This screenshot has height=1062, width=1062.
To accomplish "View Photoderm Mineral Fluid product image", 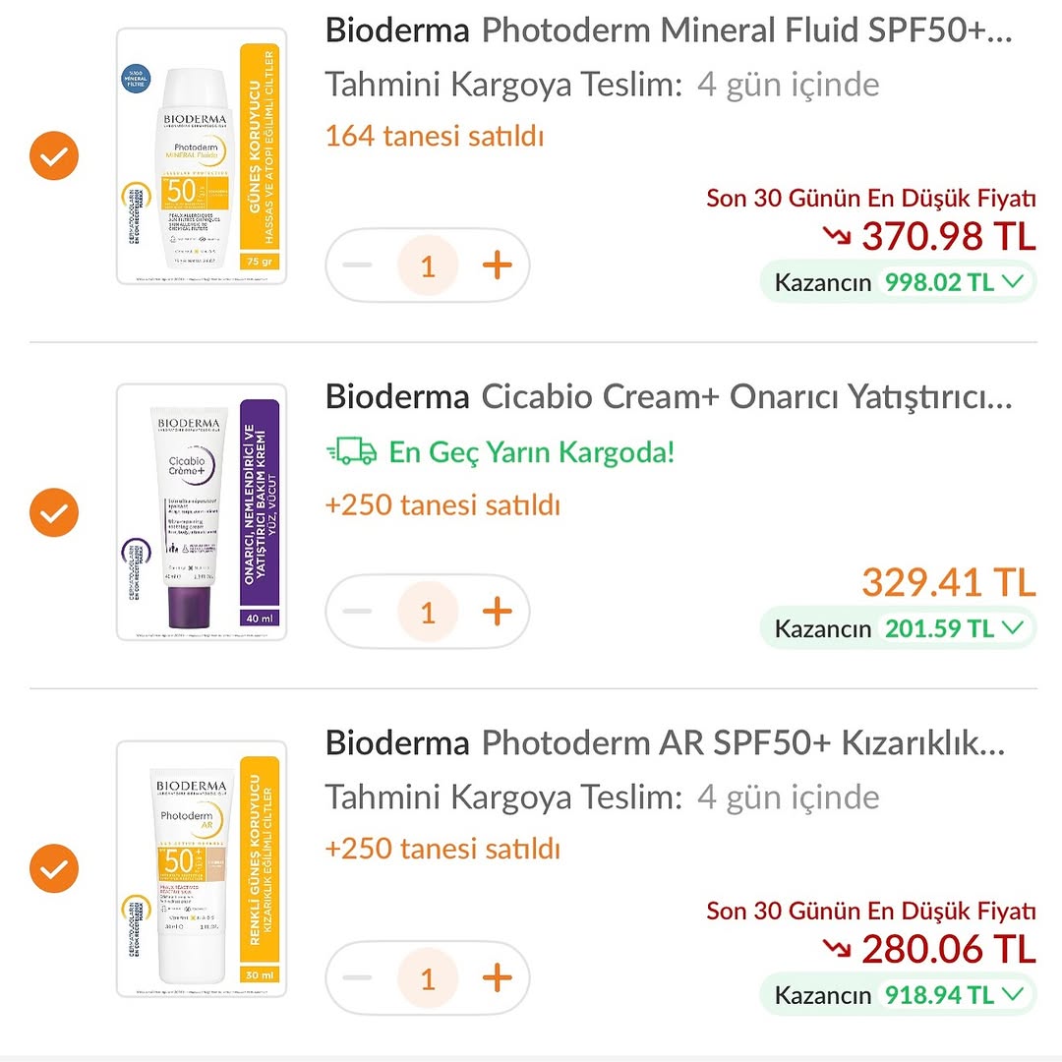I will (202, 156).
